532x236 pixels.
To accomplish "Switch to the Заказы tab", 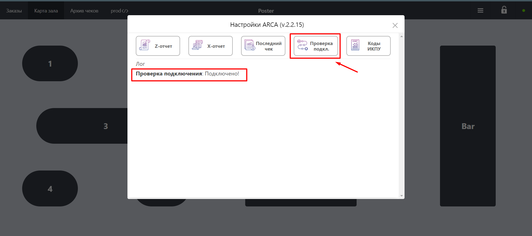I will [14, 11].
